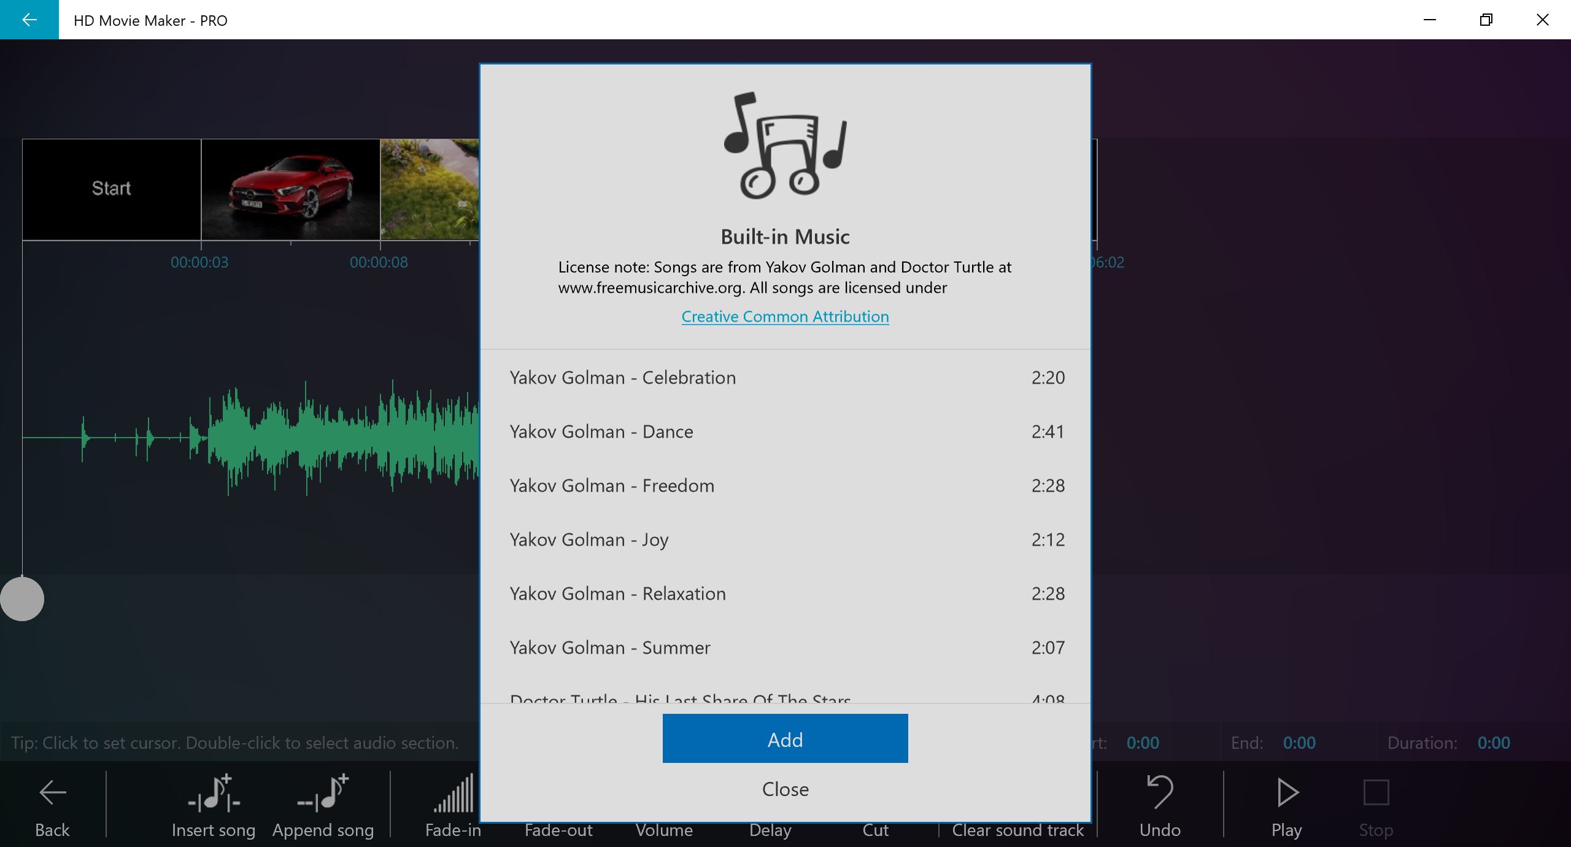
Task: Select Yakov Golman - Celebration song
Action: [785, 377]
